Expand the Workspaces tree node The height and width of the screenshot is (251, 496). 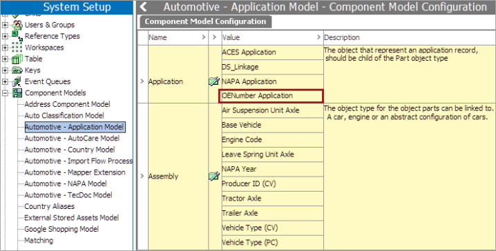tap(5, 48)
